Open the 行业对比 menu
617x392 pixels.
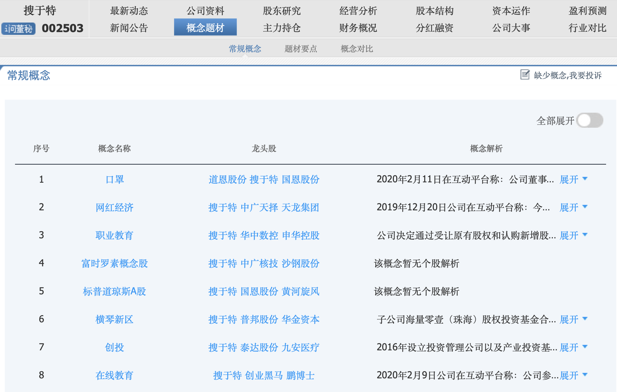[x=588, y=28]
